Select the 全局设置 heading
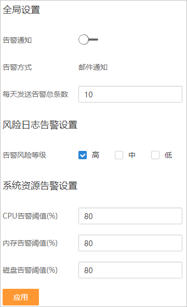The height and width of the screenshot is (307, 187). click(x=21, y=9)
